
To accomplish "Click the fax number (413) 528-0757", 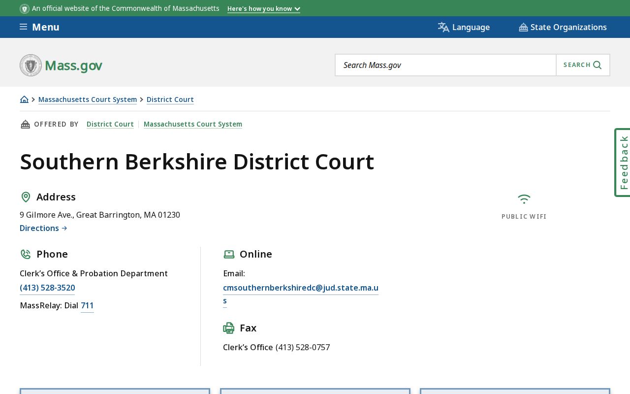I will pos(303,347).
